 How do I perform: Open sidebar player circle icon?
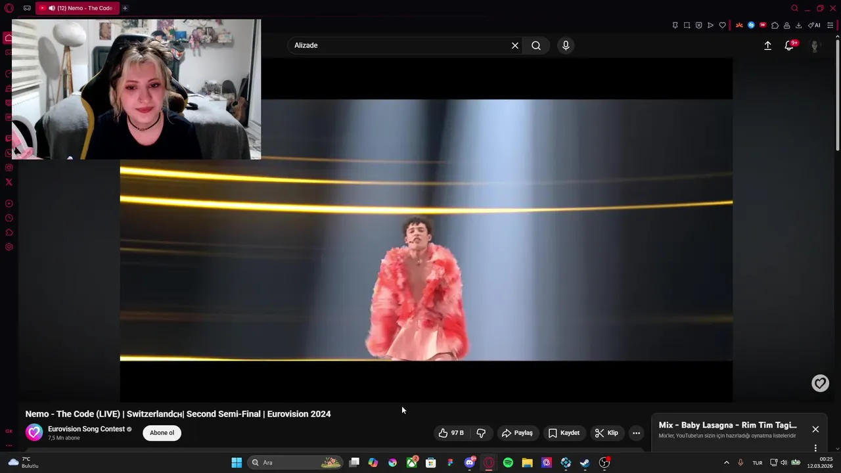point(9,204)
